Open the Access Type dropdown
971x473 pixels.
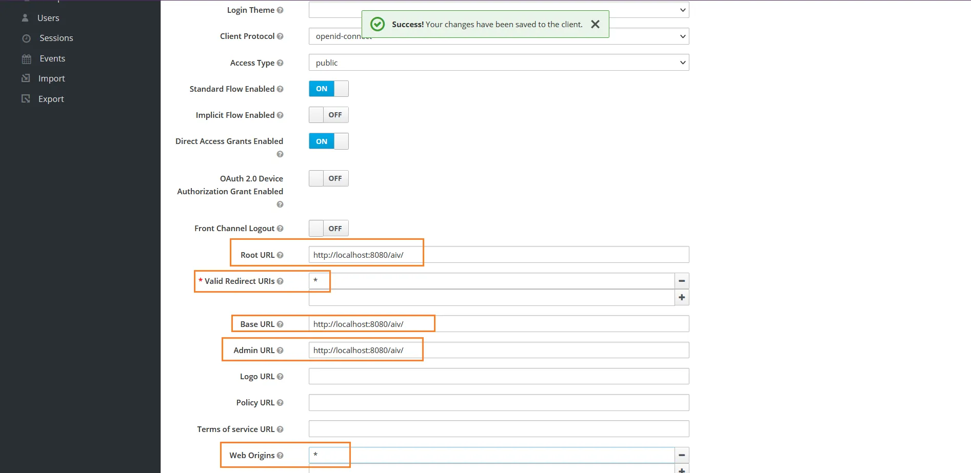[x=499, y=63]
